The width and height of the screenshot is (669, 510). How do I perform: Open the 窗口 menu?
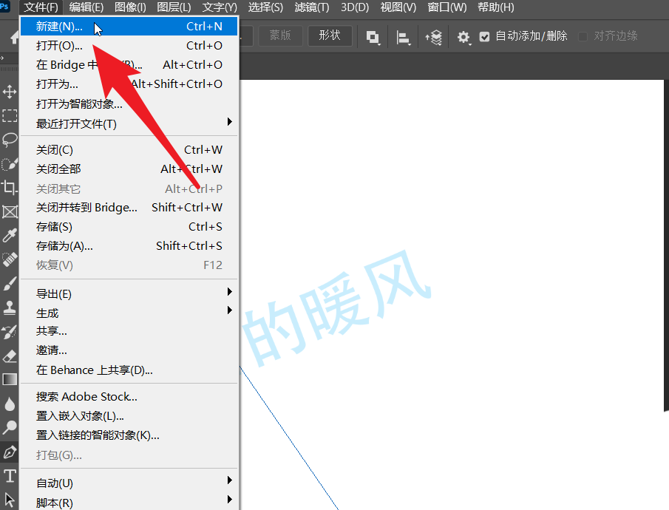[x=446, y=7]
